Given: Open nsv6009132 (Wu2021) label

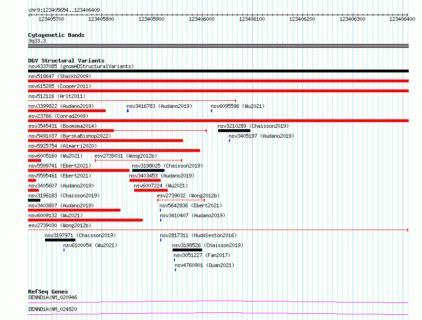Looking at the screenshot, I should [x=55, y=215].
